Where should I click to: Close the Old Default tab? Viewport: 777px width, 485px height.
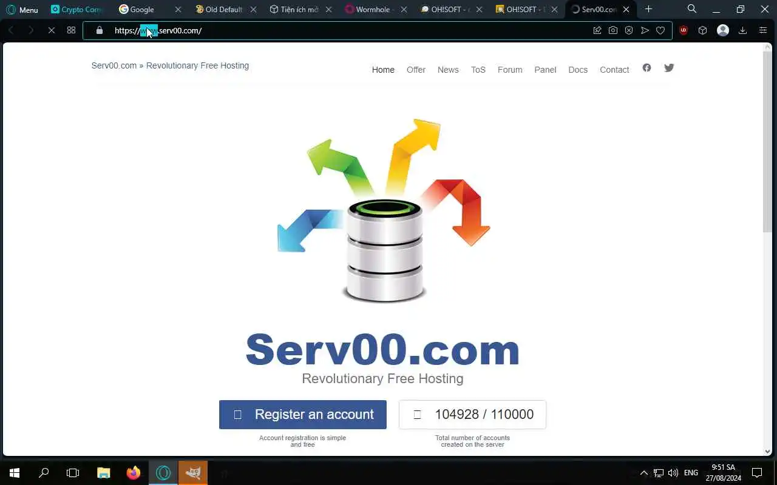click(x=253, y=10)
